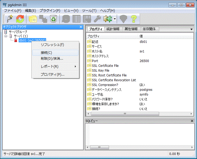197x159 pixels.
Task: Click the サーバグループ icon in the tree
Action: tap(6, 32)
